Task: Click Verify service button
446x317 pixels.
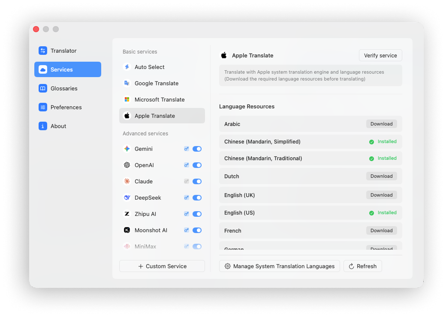Action: [x=380, y=55]
